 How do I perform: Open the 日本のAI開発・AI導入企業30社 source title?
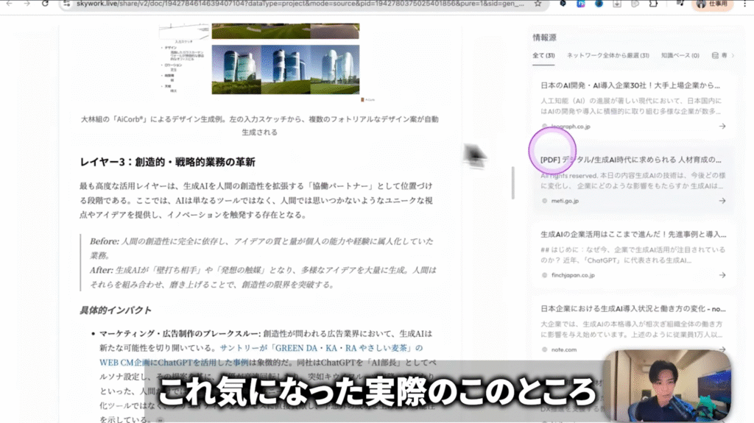tap(628, 85)
